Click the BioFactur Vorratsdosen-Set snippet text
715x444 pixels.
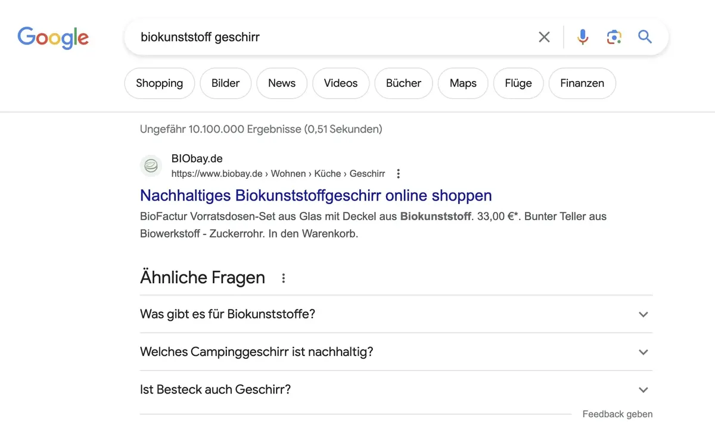pyautogui.click(x=373, y=225)
